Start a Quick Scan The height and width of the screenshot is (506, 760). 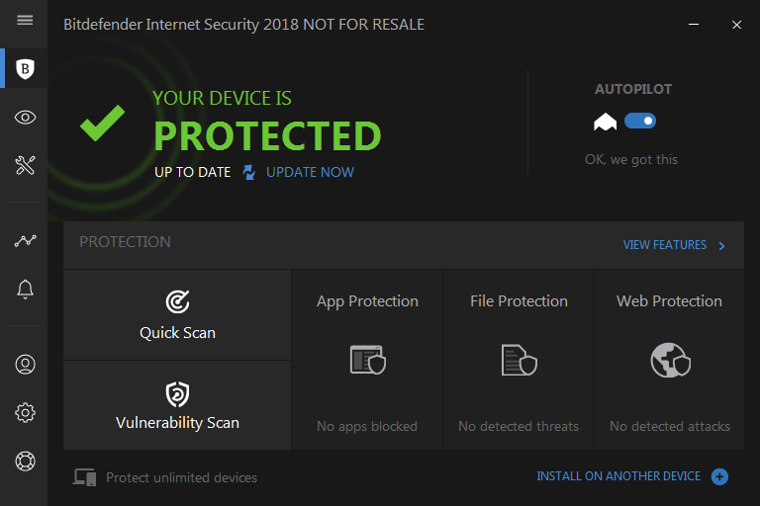click(177, 315)
